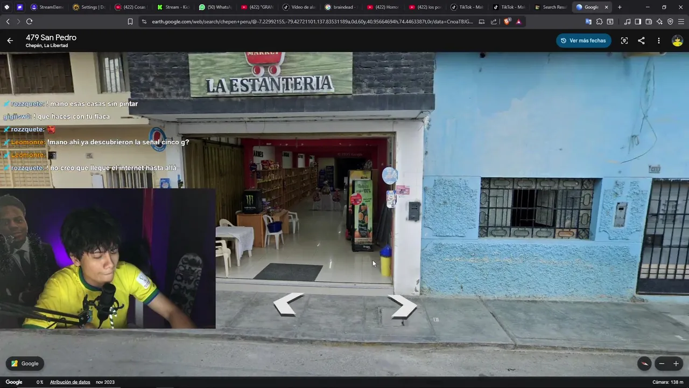The image size is (689, 388).
Task: Open a new browser tab
Action: coord(620,7)
